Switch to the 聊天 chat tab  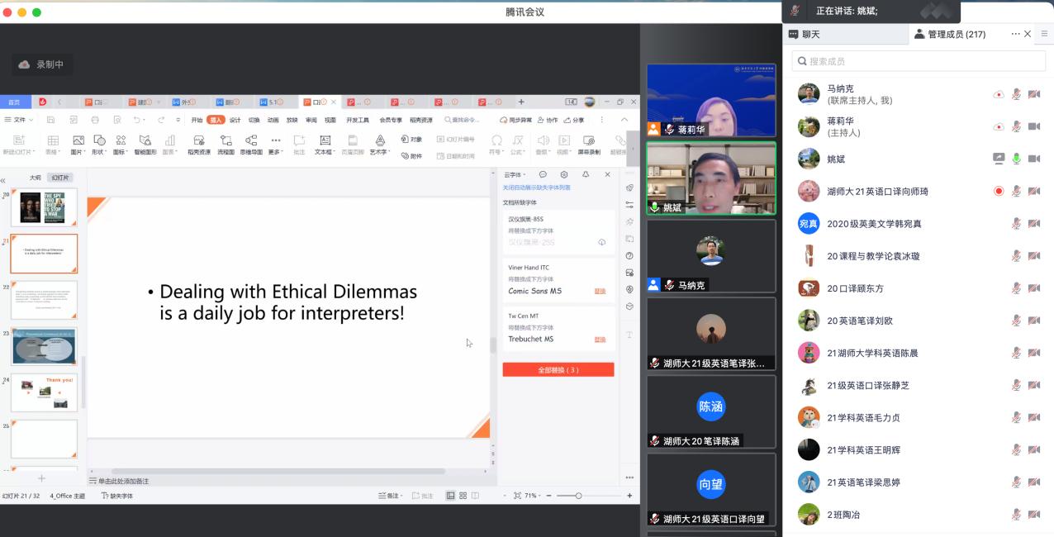(x=805, y=35)
